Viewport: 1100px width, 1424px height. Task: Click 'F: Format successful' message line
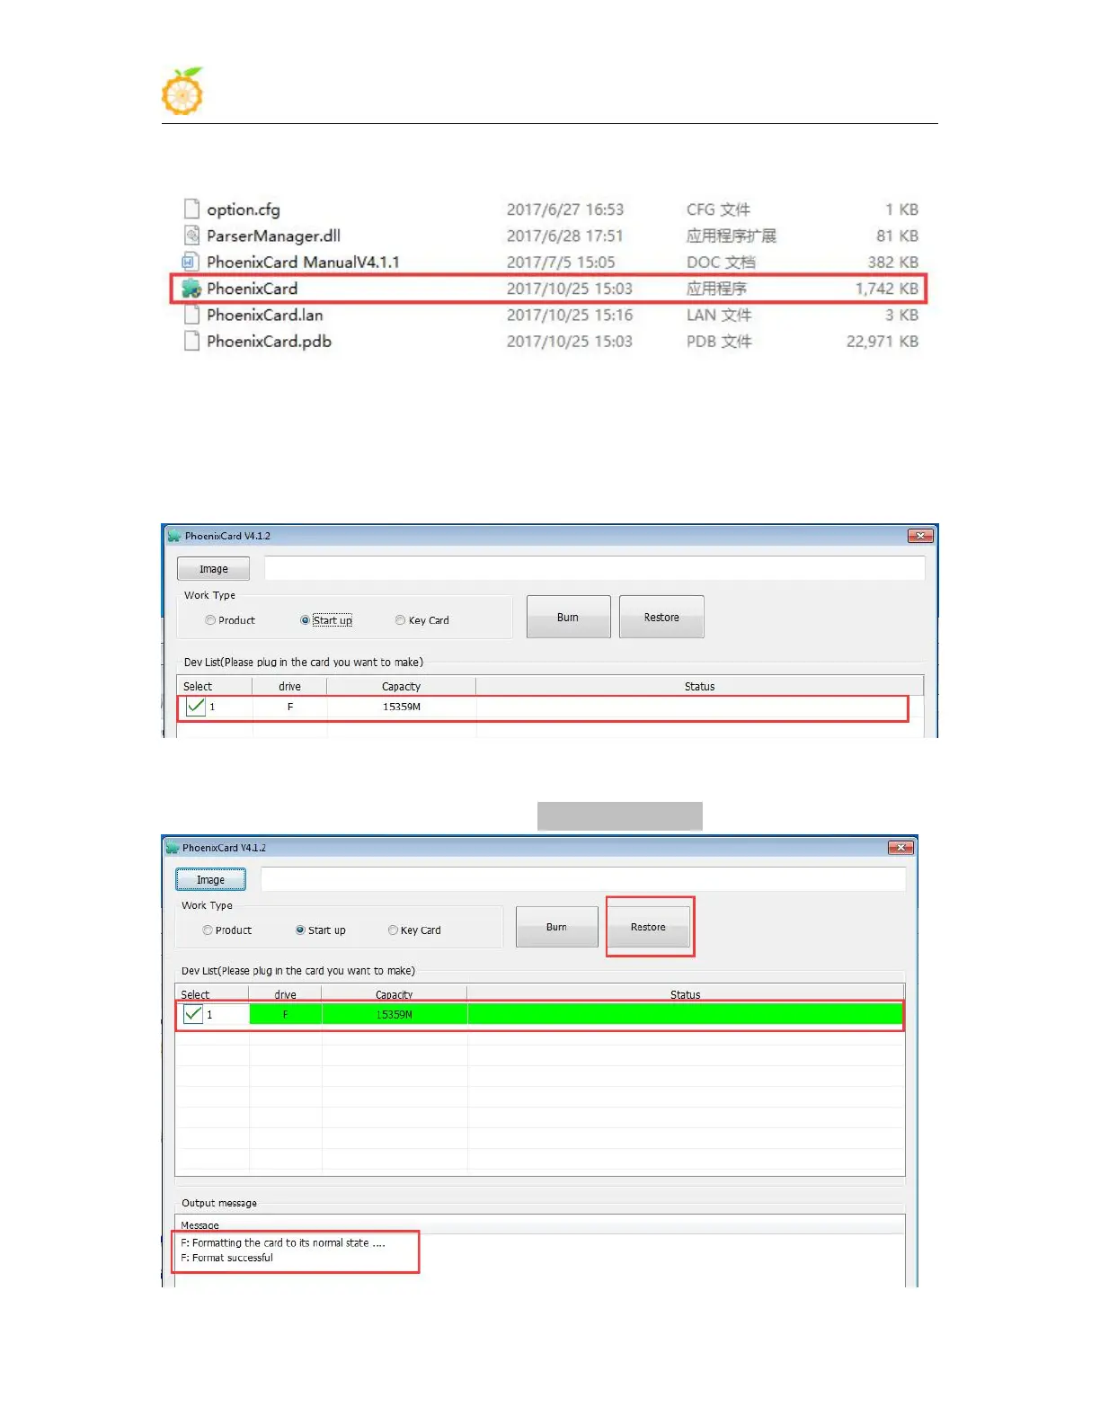pyautogui.click(x=226, y=1258)
